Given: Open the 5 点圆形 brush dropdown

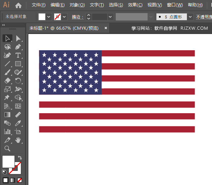Looking at the screenshot, I should [190, 17].
